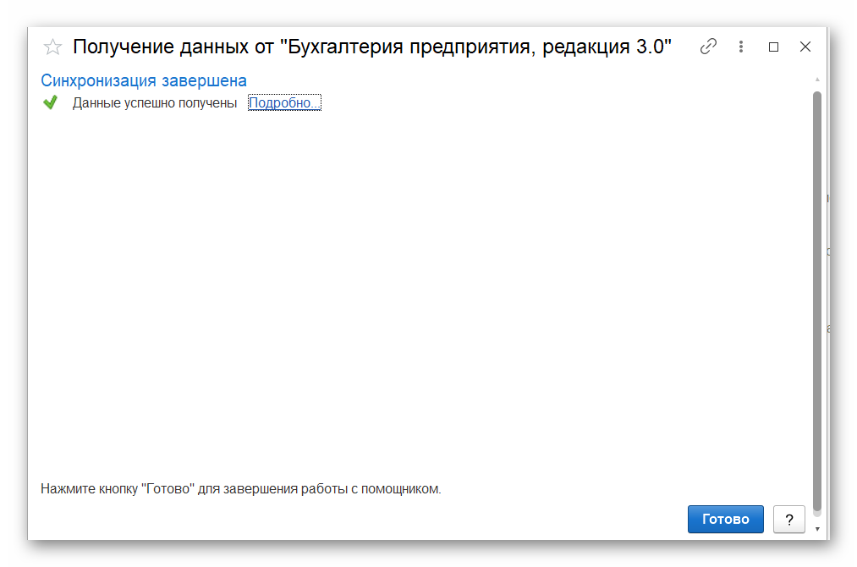This screenshot has height=567, width=857.
Task: Click the vertical scrollbar thumb
Action: [x=817, y=296]
